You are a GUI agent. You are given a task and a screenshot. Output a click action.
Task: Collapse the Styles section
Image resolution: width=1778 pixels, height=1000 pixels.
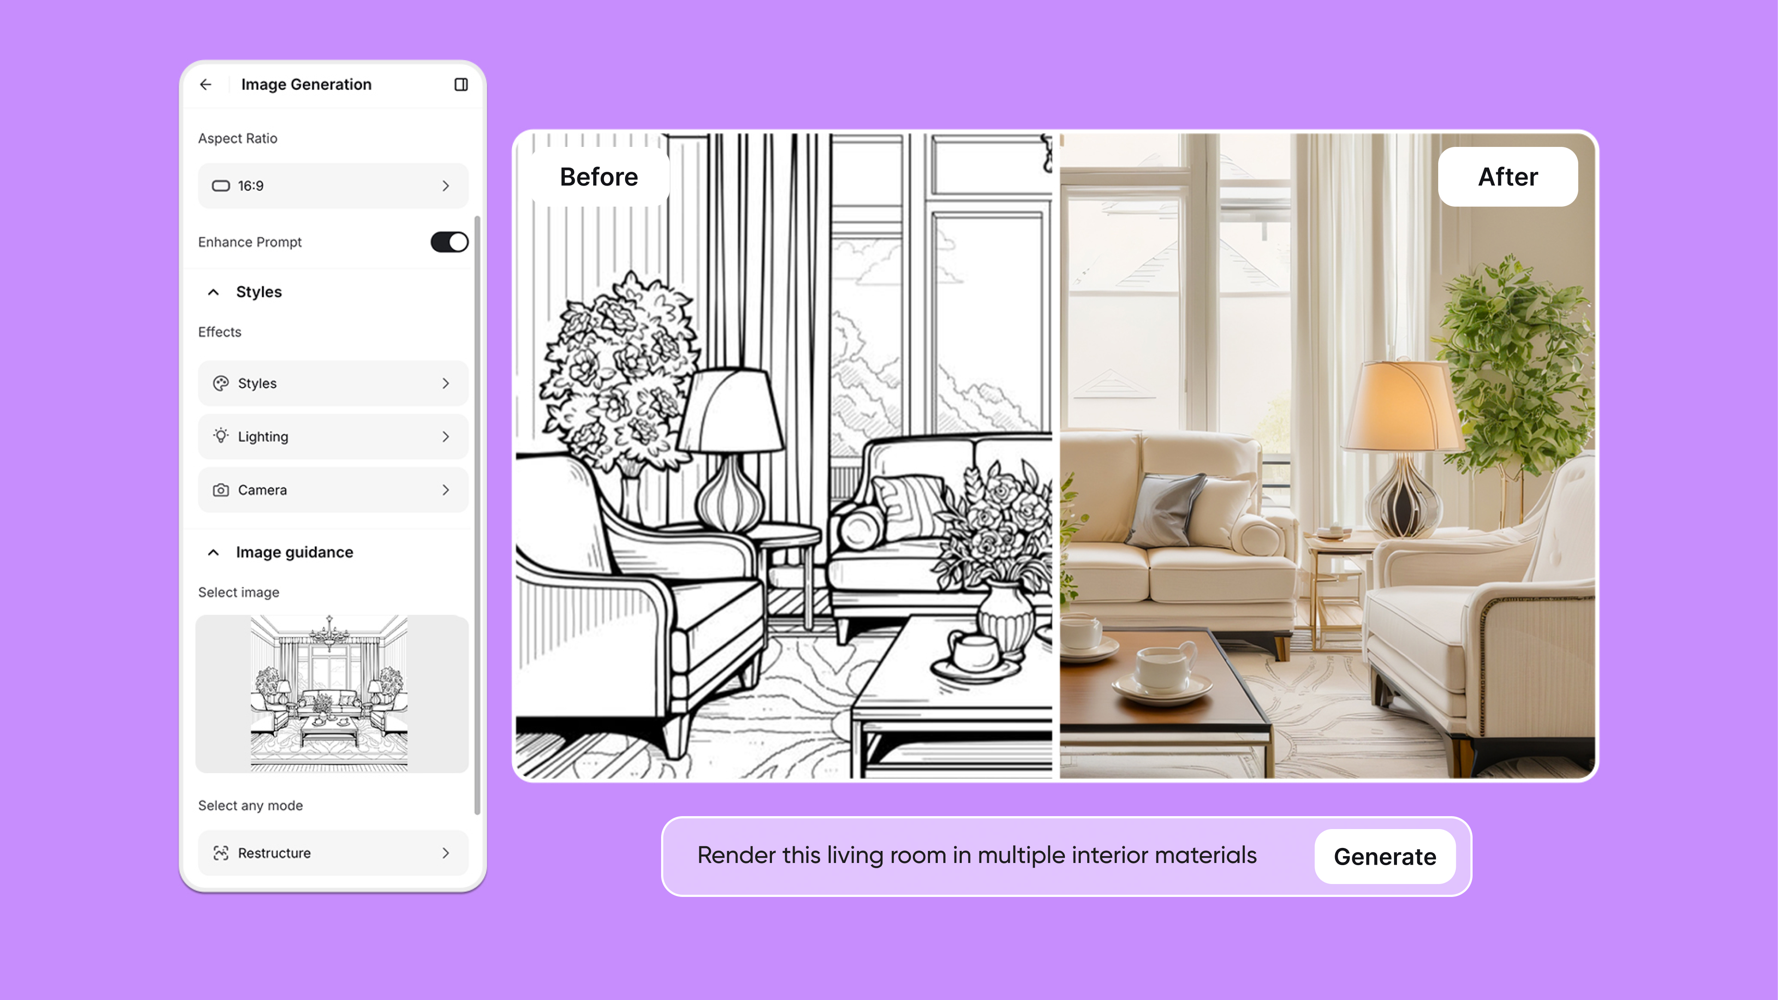(213, 292)
